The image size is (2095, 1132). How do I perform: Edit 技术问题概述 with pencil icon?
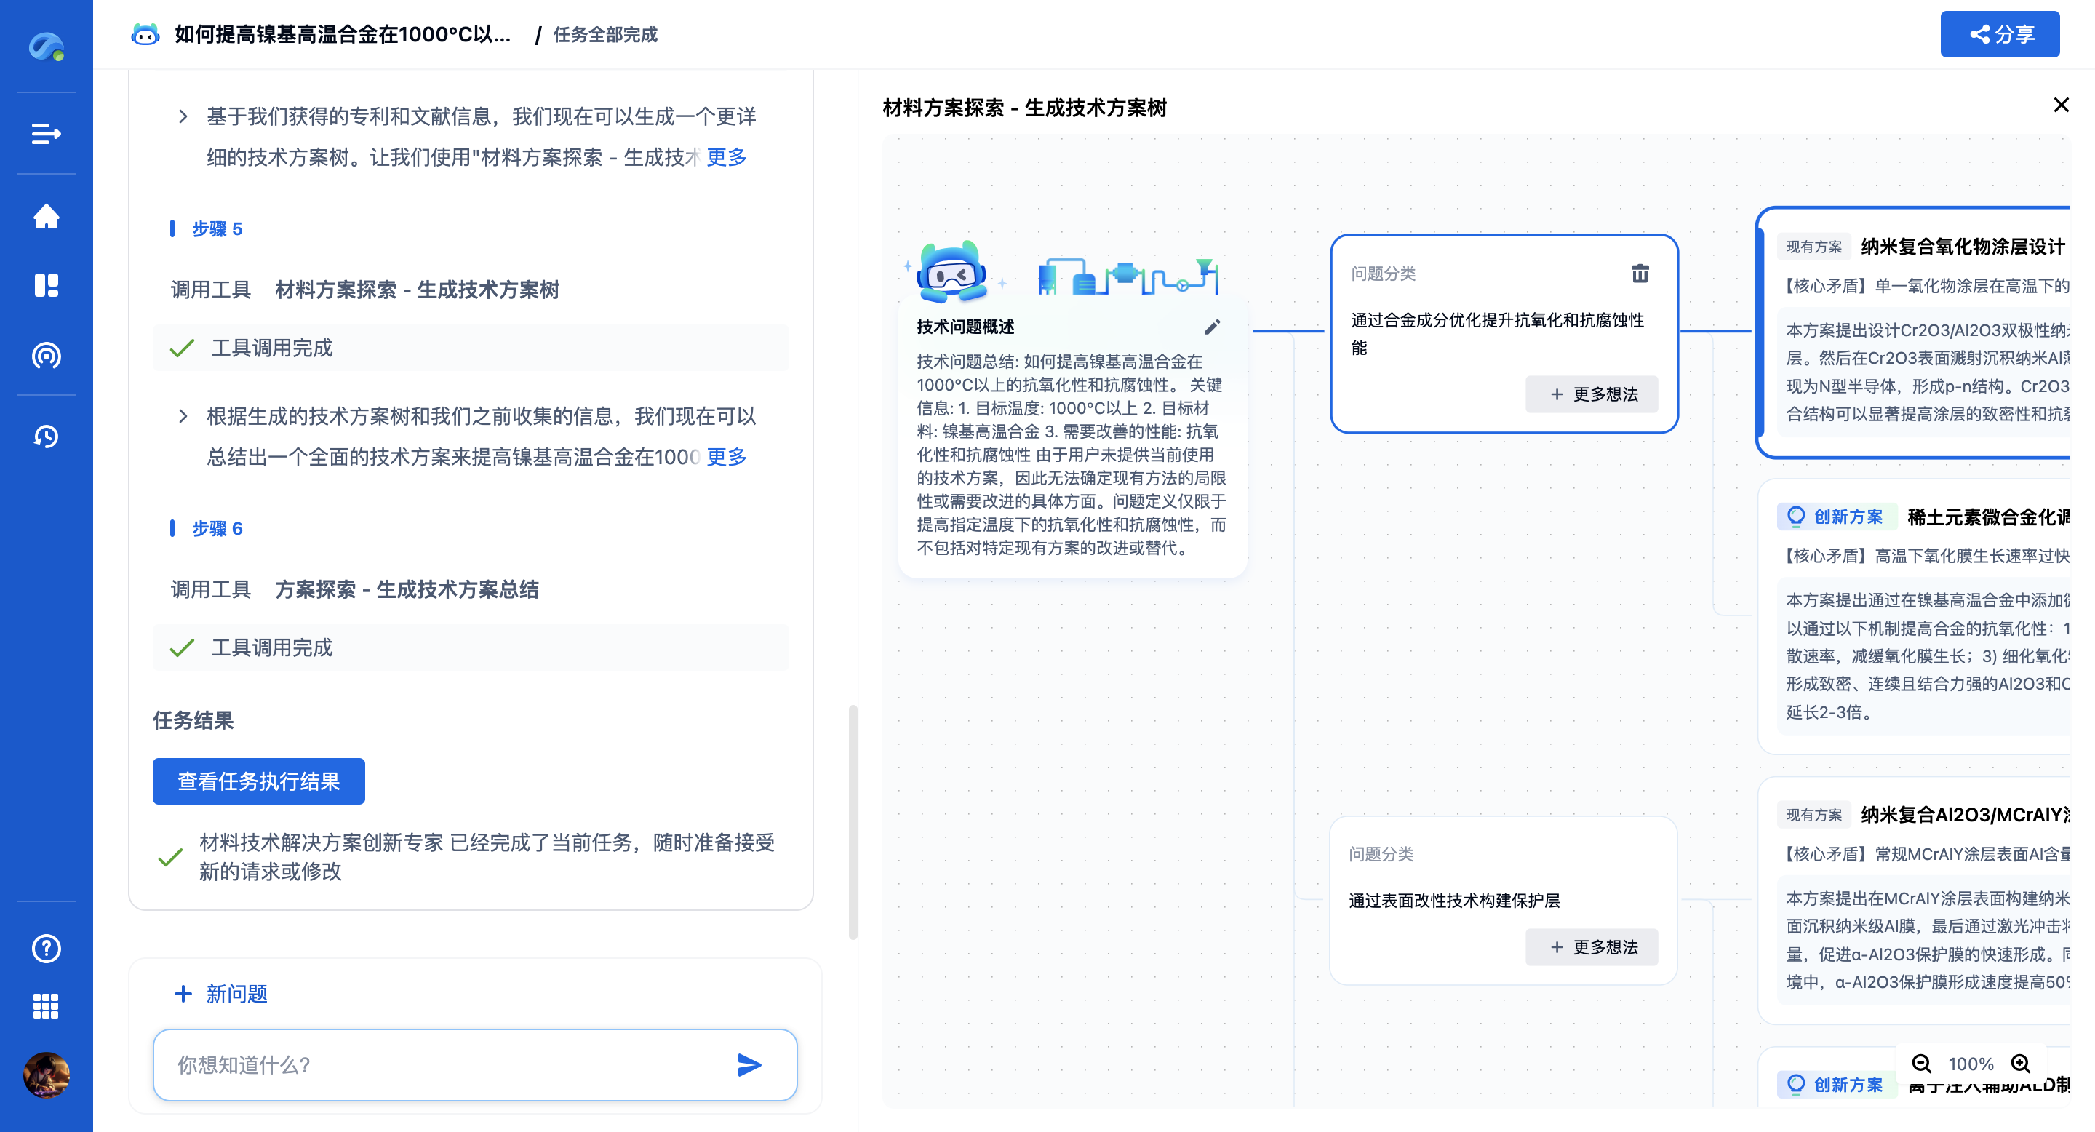[x=1212, y=327]
